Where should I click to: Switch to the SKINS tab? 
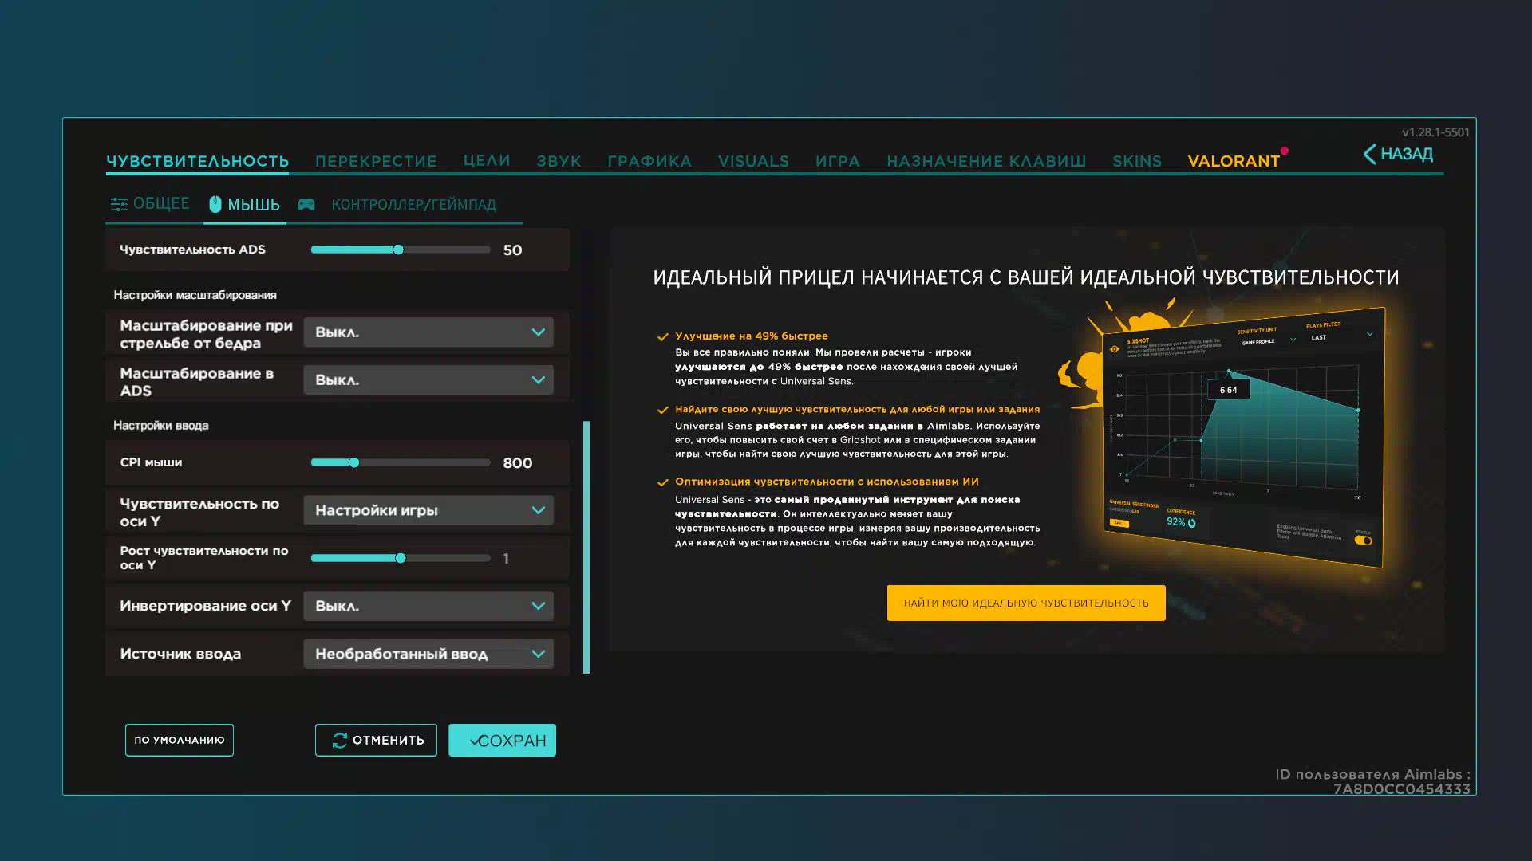[1137, 161]
